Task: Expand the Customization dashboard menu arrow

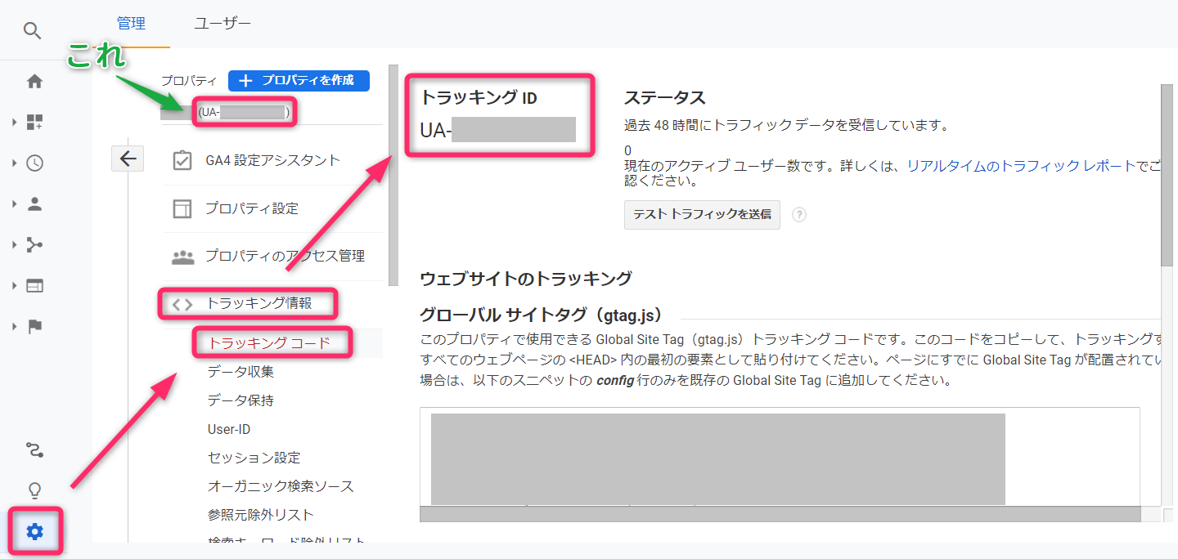Action: pyautogui.click(x=14, y=123)
